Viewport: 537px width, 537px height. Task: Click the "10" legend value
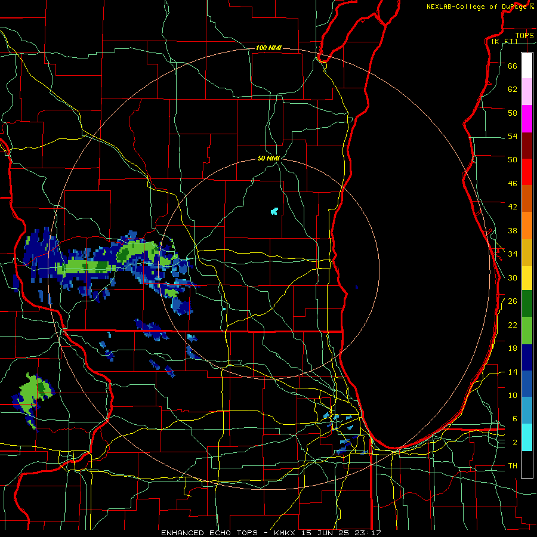[x=513, y=395]
